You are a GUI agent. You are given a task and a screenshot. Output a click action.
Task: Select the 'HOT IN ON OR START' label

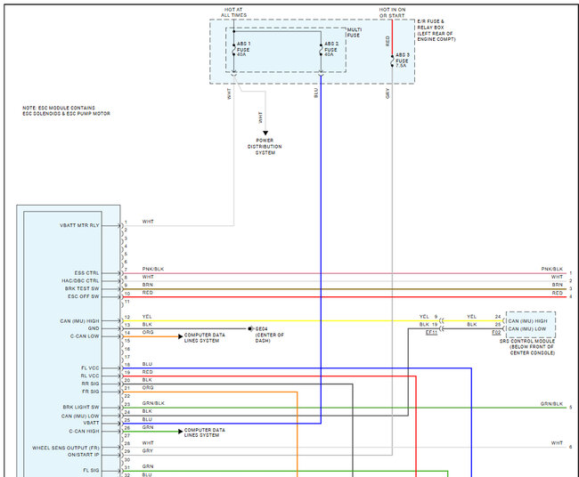pyautogui.click(x=392, y=12)
